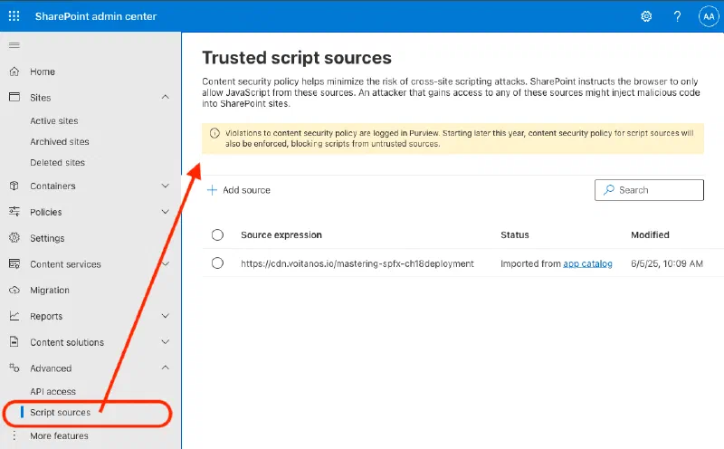Image resolution: width=724 pixels, height=449 pixels.
Task: Open Migration in navigation
Action: (x=50, y=290)
